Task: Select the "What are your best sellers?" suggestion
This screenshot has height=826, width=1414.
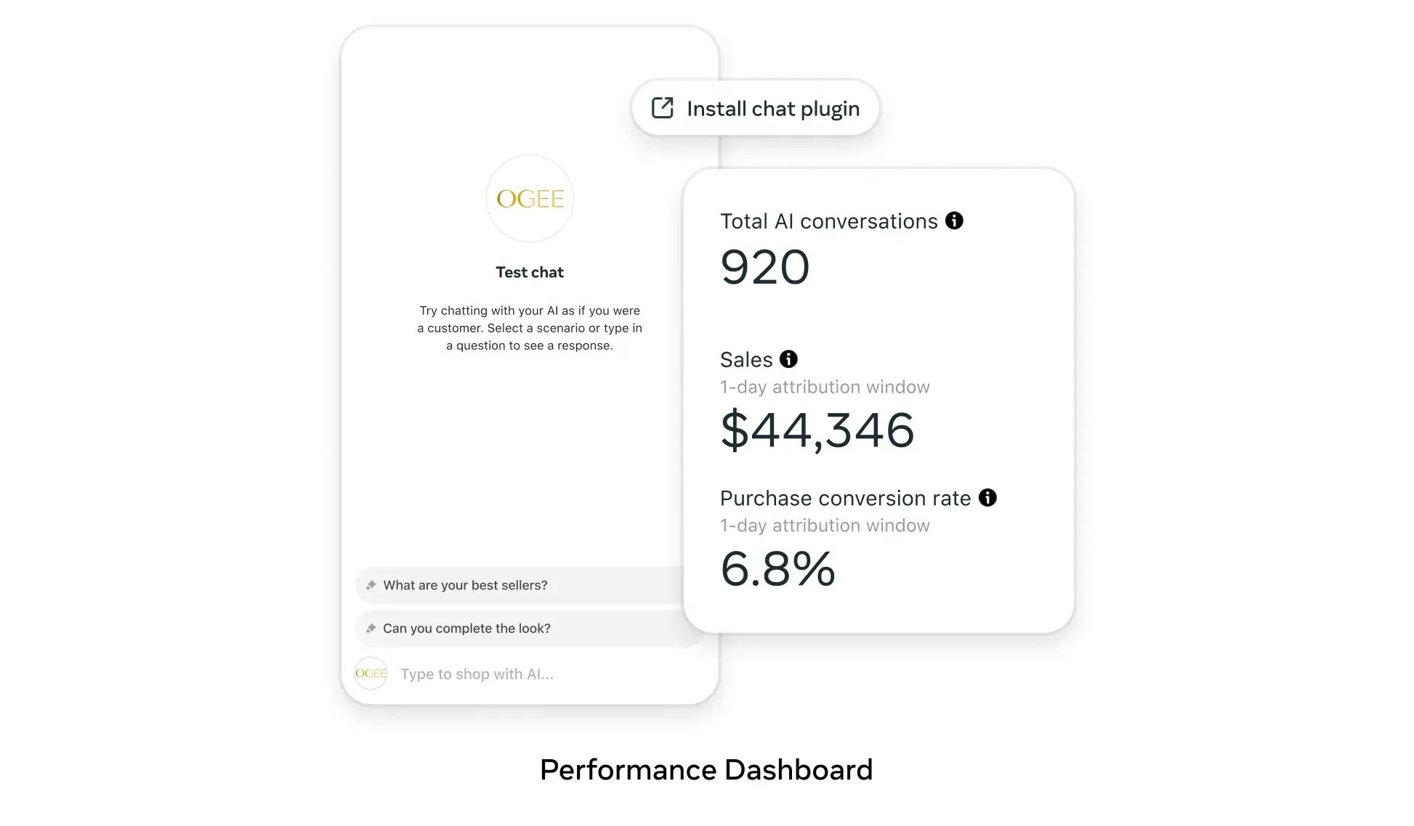Action: (465, 585)
